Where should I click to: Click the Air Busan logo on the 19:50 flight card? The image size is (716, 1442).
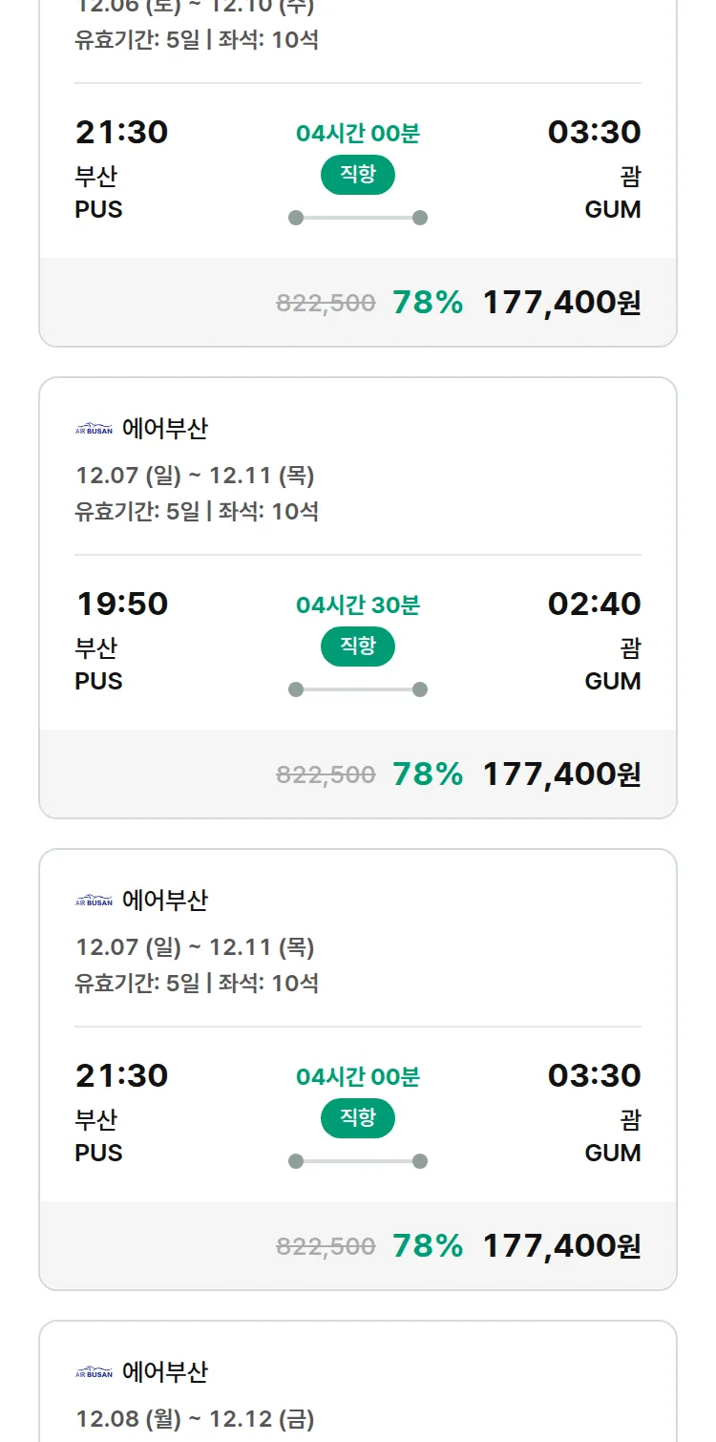pos(94,430)
